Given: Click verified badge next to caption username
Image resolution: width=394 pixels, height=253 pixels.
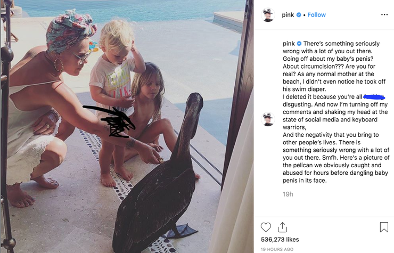Looking at the screenshot, I should tap(299, 44).
